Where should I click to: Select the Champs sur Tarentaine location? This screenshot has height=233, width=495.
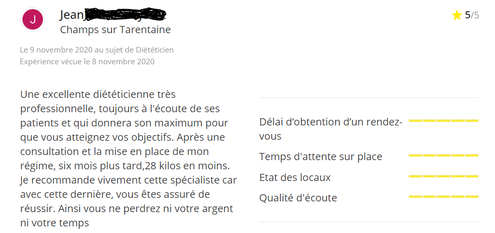tap(115, 30)
